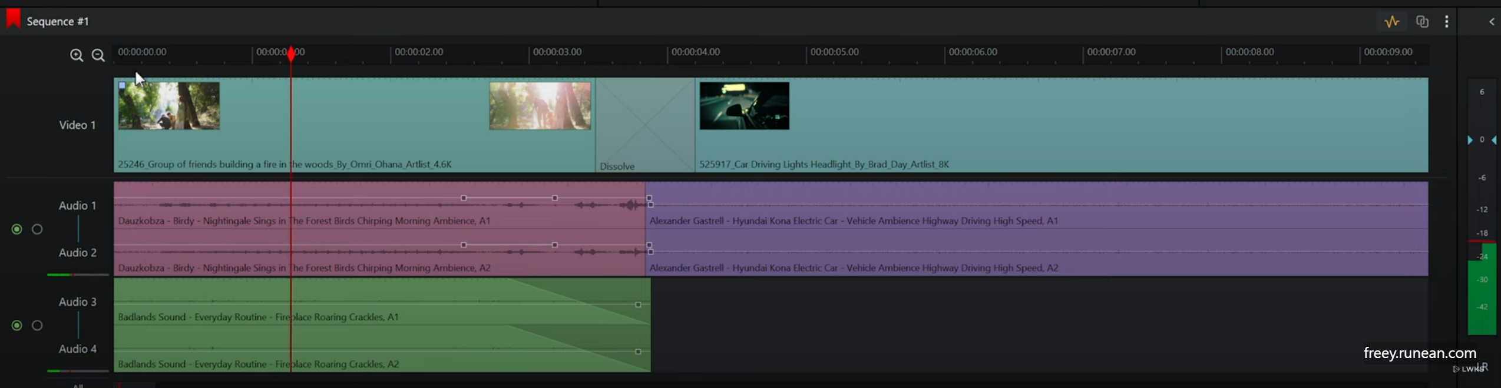The image size is (1501, 388).
Task: Jump to 00:00:02.00 on the timeline ruler
Action: tap(419, 52)
